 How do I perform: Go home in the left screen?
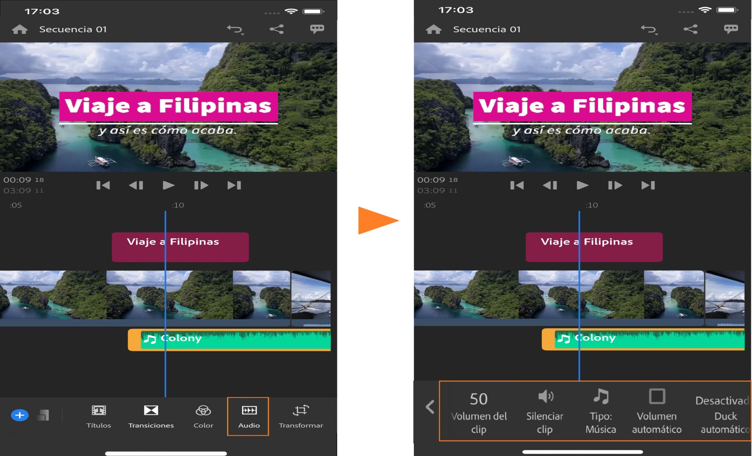20,29
